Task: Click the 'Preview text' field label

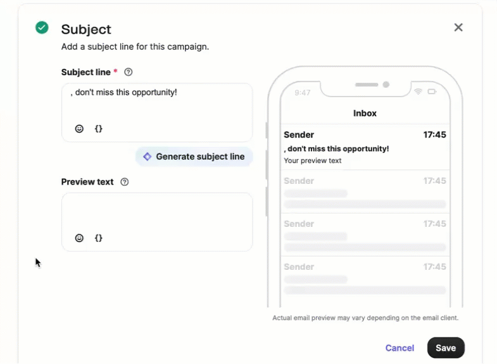Action: click(x=87, y=182)
